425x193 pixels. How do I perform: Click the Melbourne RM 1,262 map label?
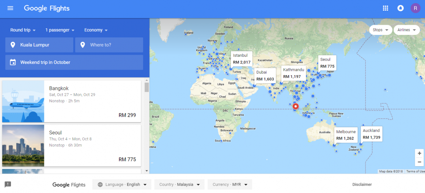(x=346, y=135)
